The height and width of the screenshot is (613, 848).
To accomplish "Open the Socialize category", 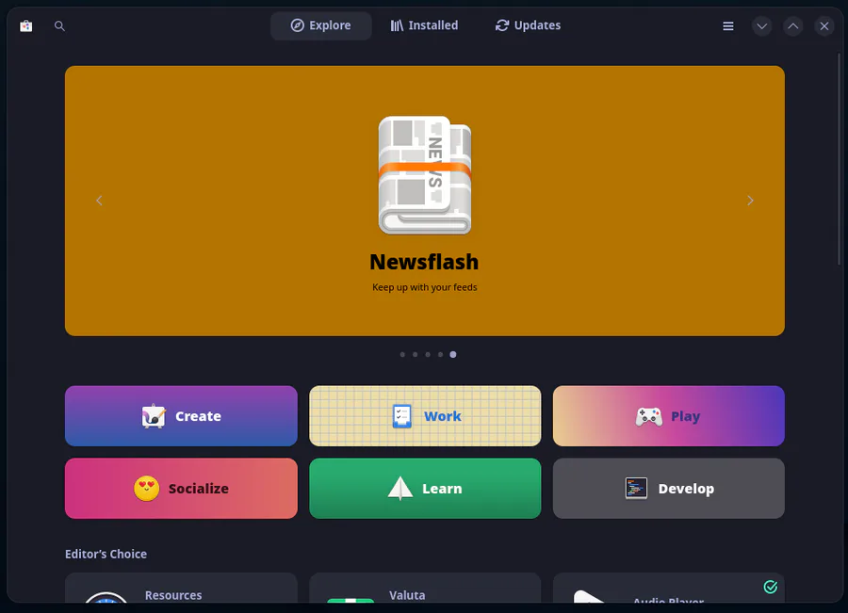I will [181, 488].
